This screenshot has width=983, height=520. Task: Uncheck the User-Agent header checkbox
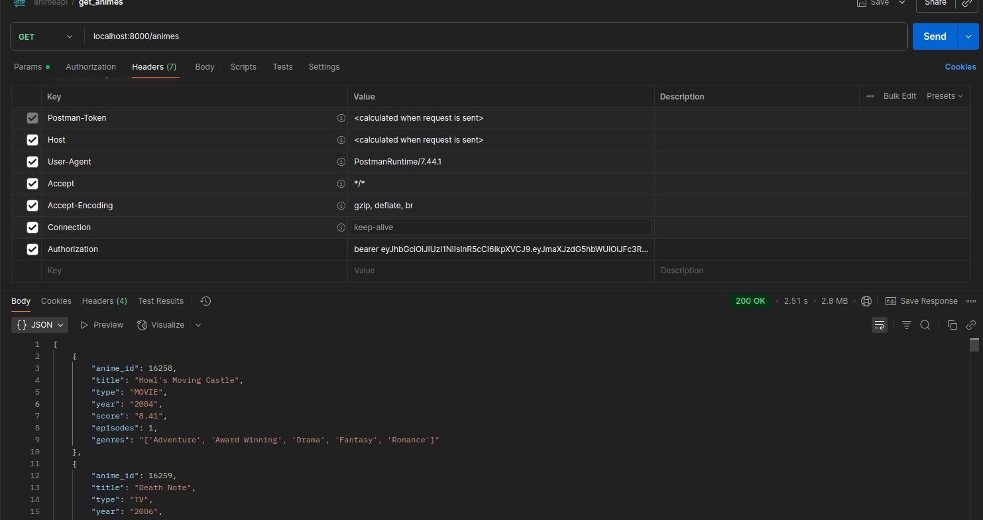click(x=32, y=162)
